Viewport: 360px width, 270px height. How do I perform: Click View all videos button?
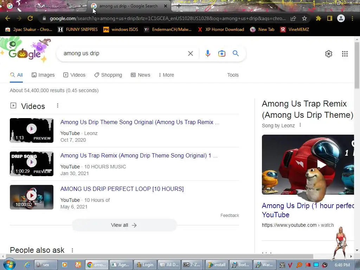[124, 225]
